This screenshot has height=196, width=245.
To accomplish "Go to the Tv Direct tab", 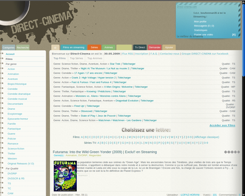I will [140, 47].
